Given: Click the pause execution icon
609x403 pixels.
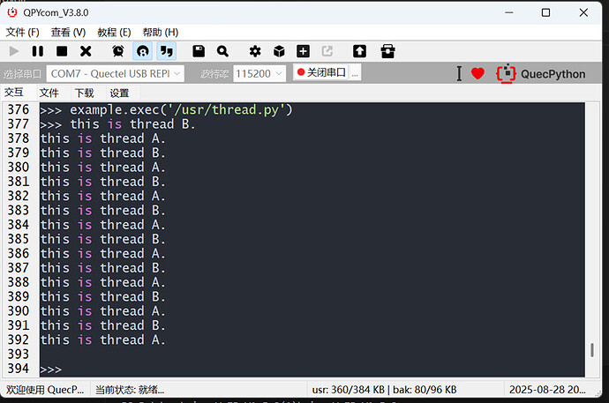Looking at the screenshot, I should (x=38, y=52).
